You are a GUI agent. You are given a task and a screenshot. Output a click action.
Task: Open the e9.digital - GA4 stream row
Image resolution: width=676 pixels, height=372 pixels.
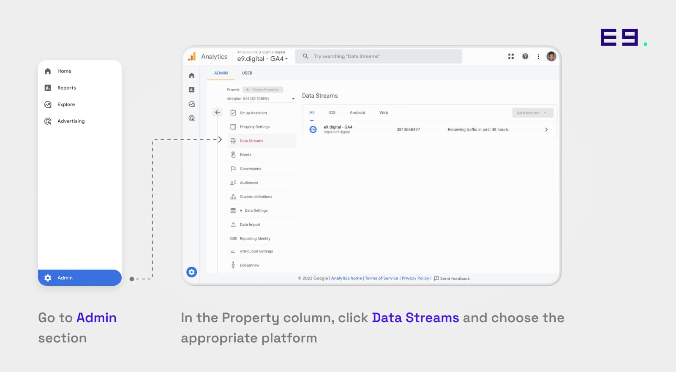[x=430, y=129]
